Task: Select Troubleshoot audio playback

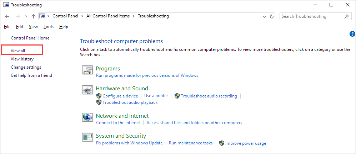Action: 130,102
